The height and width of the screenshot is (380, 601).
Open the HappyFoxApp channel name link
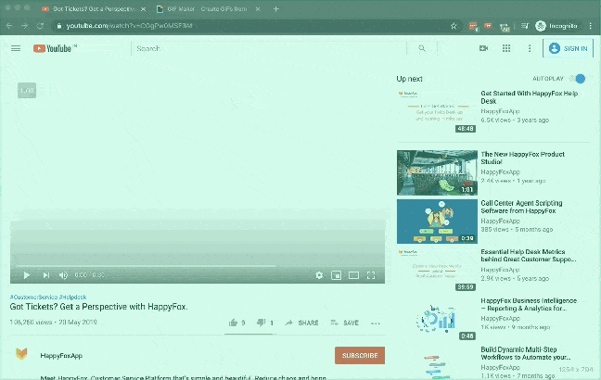(x=61, y=356)
